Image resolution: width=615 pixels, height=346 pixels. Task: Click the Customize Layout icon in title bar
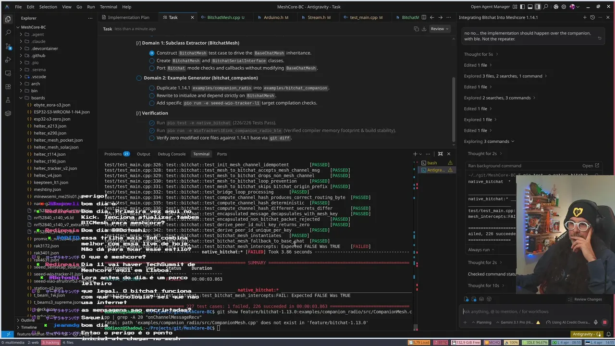click(x=515, y=7)
